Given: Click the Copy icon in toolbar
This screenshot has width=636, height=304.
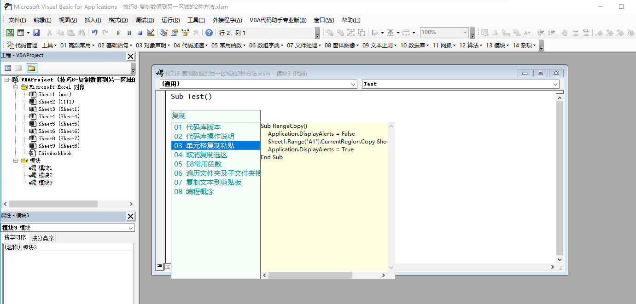Looking at the screenshot, I should [60, 33].
